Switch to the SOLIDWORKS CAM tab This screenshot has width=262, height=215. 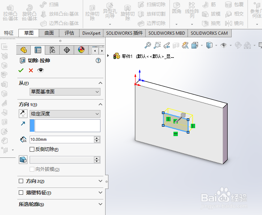(209, 33)
